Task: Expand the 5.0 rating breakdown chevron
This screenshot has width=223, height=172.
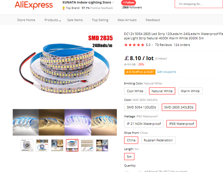Action: pyautogui.click(x=152, y=45)
